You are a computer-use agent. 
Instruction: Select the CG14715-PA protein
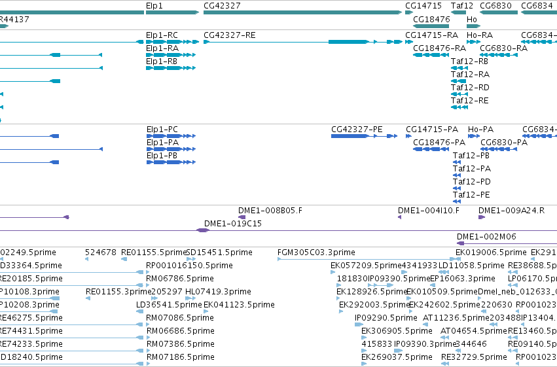[x=409, y=136]
